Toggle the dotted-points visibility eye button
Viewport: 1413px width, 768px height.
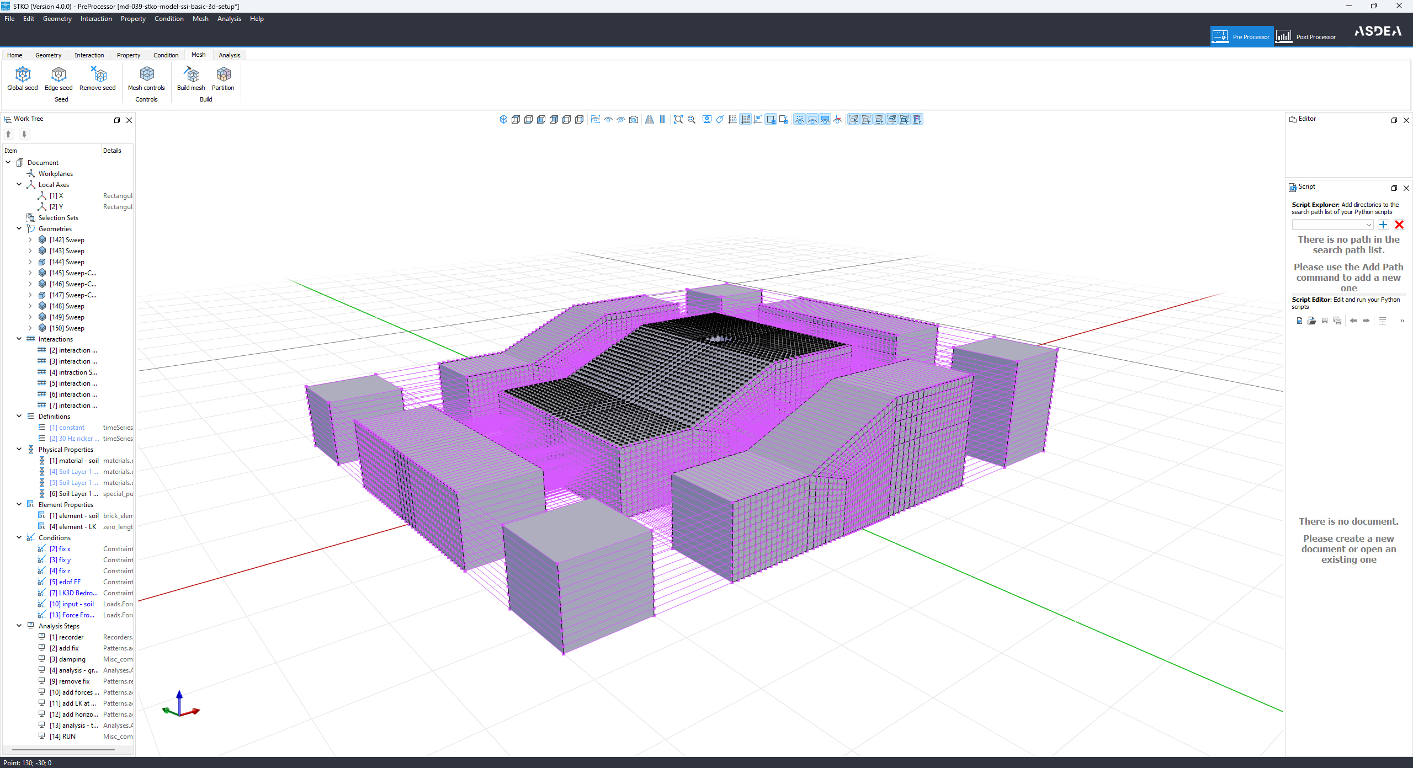click(800, 119)
